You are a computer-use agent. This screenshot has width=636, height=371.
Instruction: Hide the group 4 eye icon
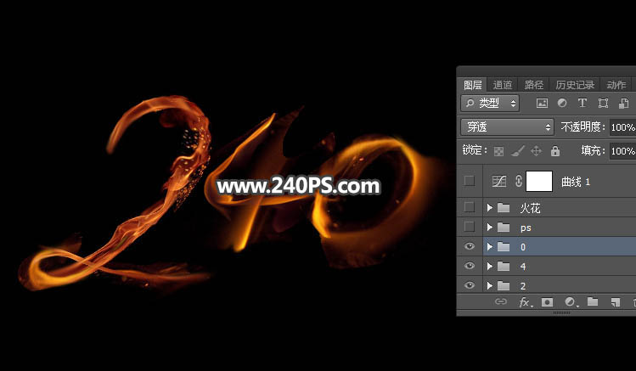pos(470,266)
